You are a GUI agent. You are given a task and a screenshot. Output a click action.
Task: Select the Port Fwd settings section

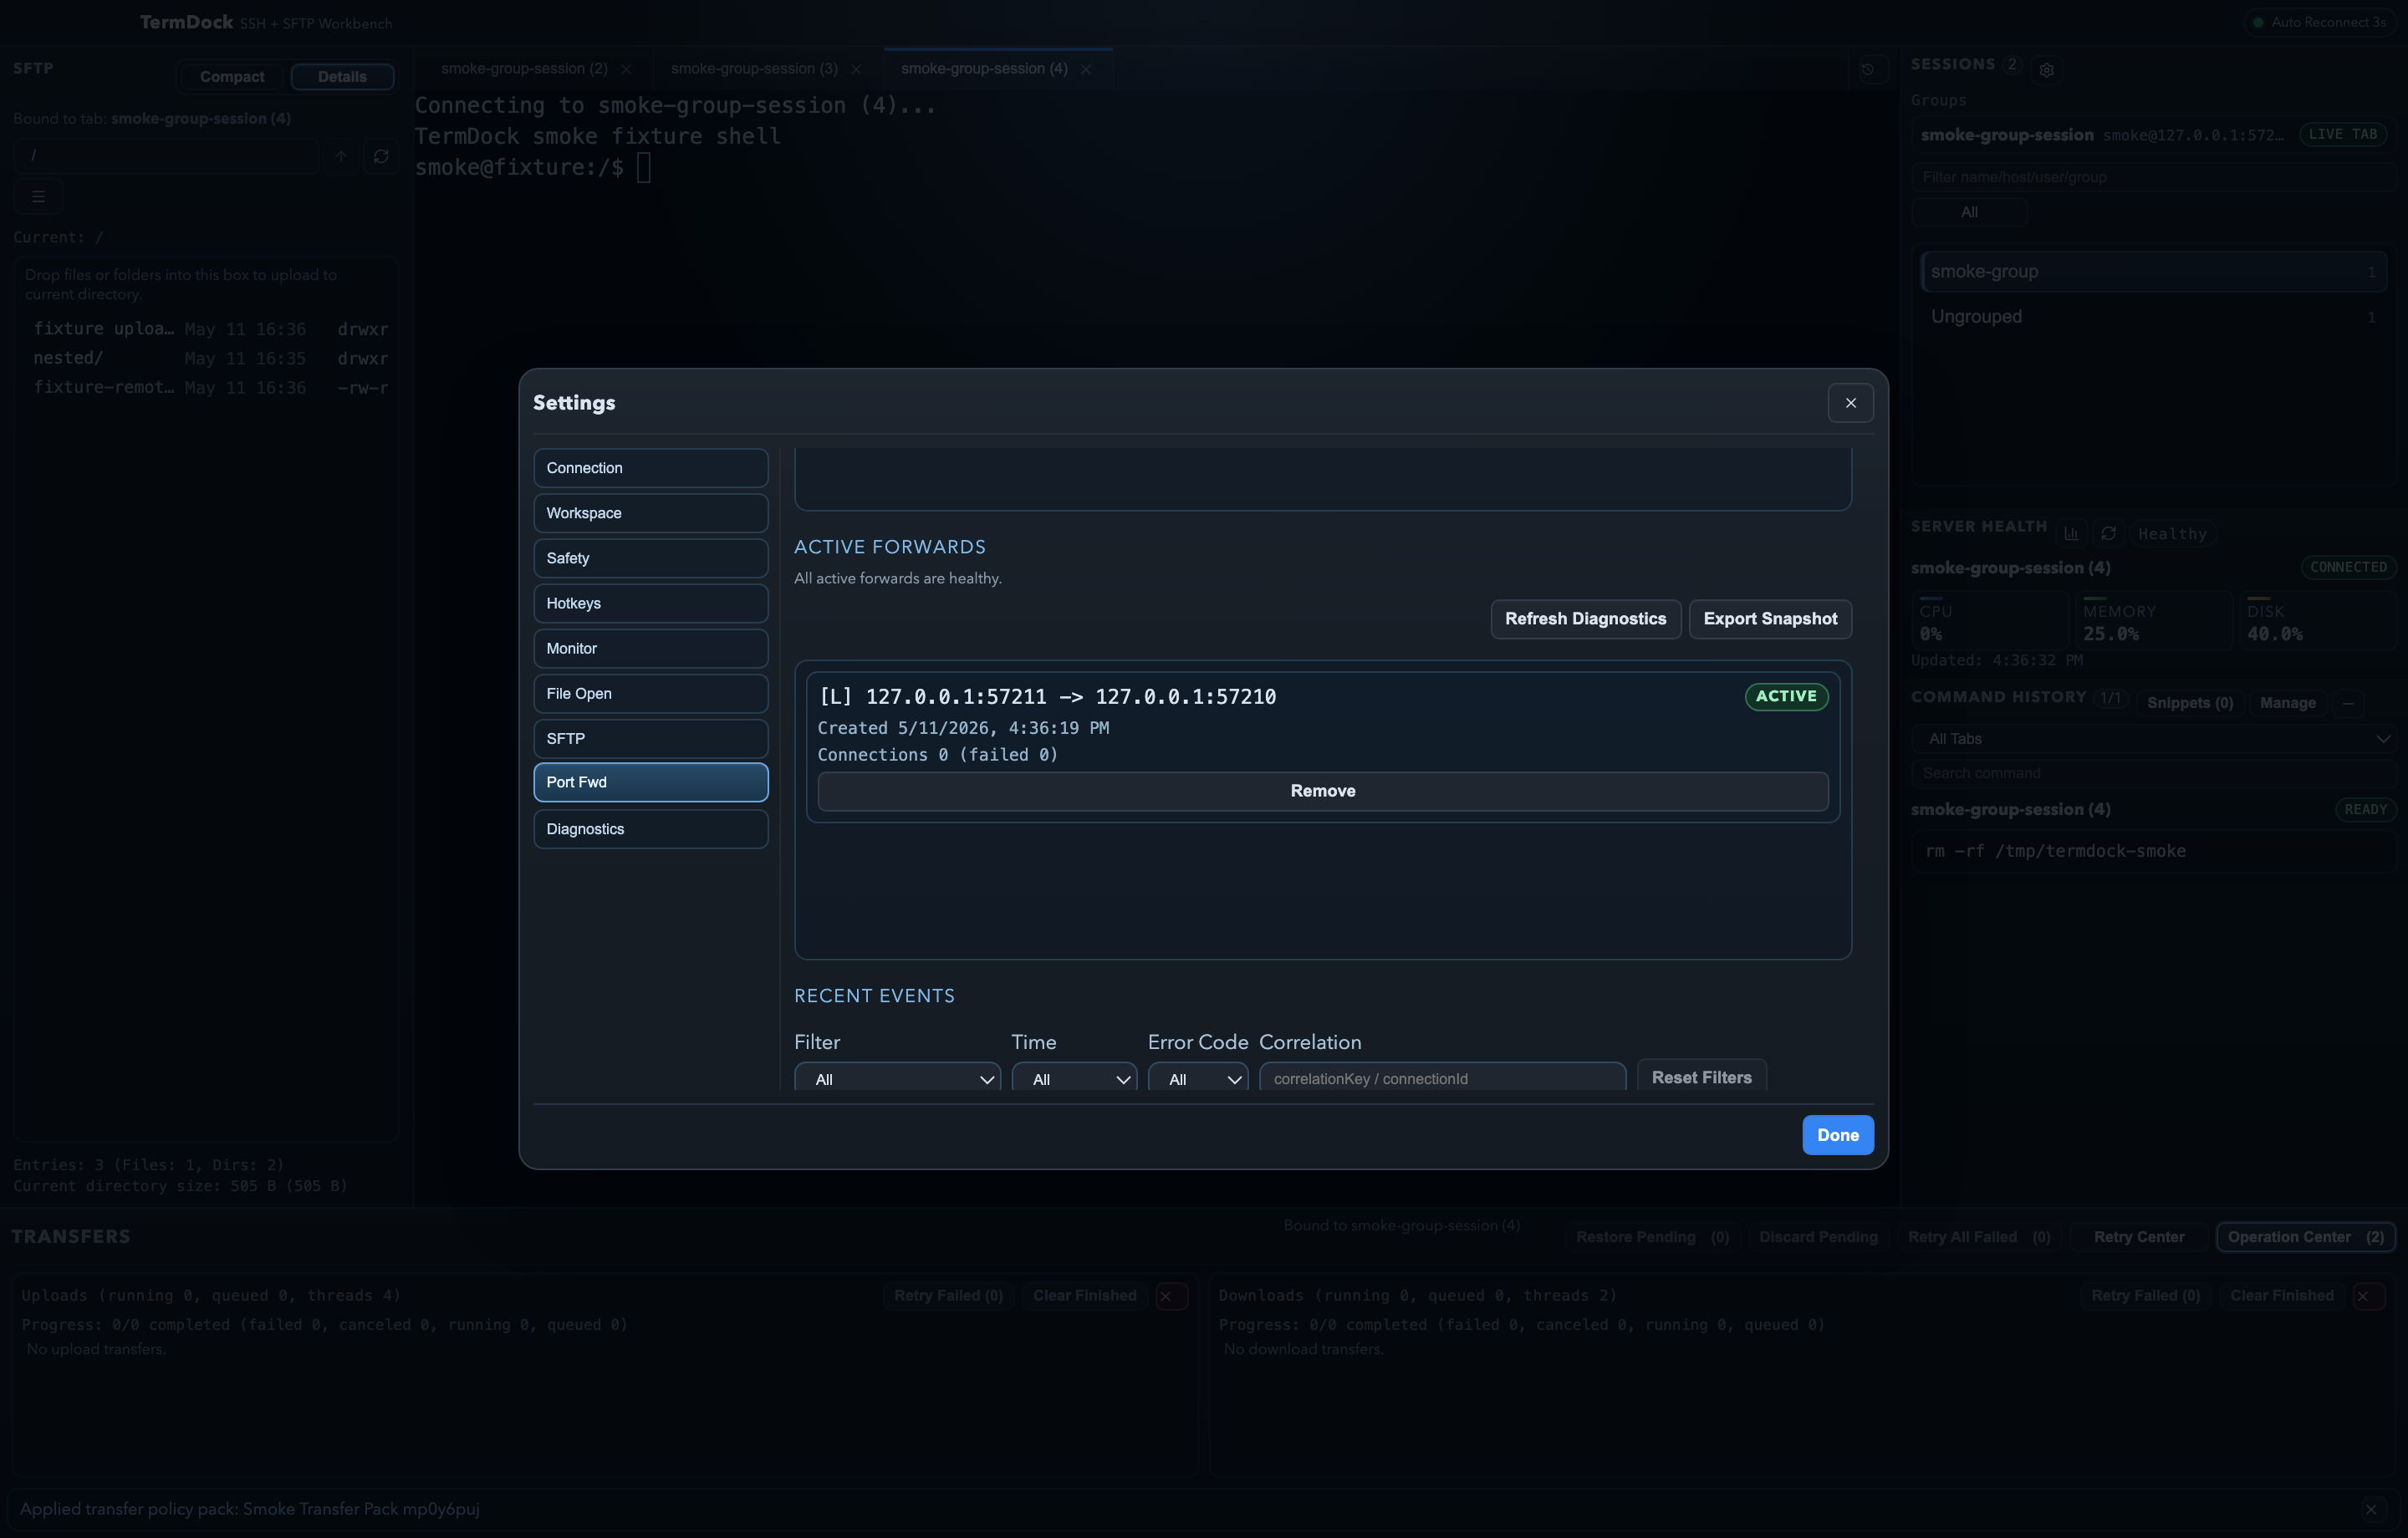tap(651, 782)
